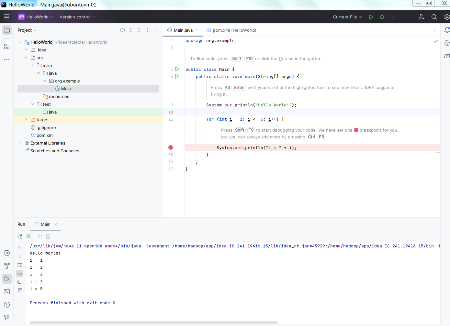The image size is (450, 326).
Task: Open the Project tool window folder icon
Action: tap(7, 30)
